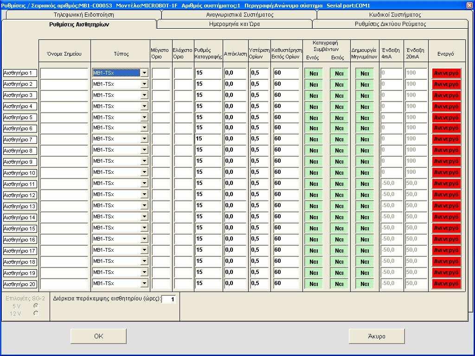This screenshot has width=475, height=356.
Task: Toggle Εκτός Ναι for Αισθητήριο 17
Action: tap(339, 250)
